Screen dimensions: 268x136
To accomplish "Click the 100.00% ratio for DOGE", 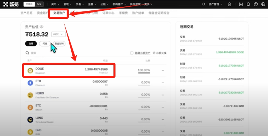I will (x=144, y=70).
